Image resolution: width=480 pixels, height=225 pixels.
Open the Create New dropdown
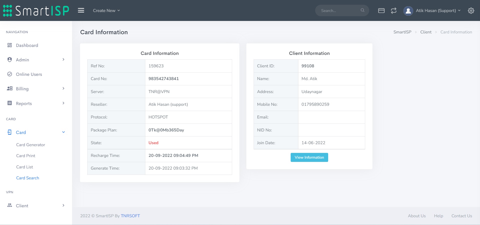point(106,10)
